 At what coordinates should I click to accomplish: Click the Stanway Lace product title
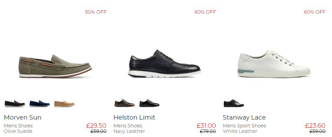pyautogui.click(x=244, y=117)
